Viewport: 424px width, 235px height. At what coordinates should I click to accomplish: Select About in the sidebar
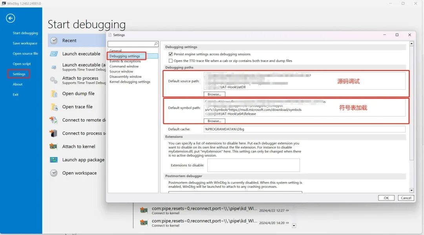click(x=18, y=85)
